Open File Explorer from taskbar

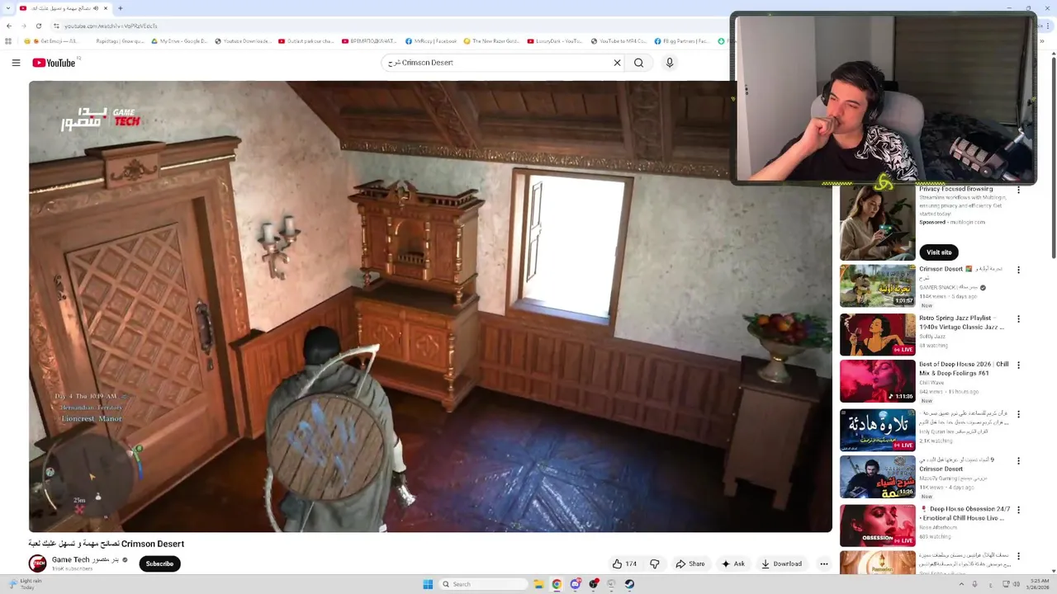point(538,584)
